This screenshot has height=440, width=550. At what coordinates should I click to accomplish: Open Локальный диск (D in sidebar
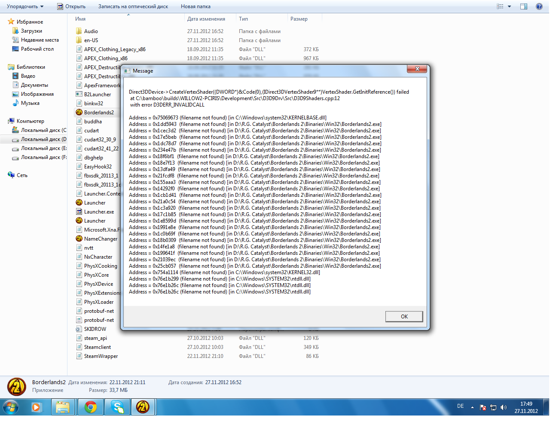(x=43, y=139)
